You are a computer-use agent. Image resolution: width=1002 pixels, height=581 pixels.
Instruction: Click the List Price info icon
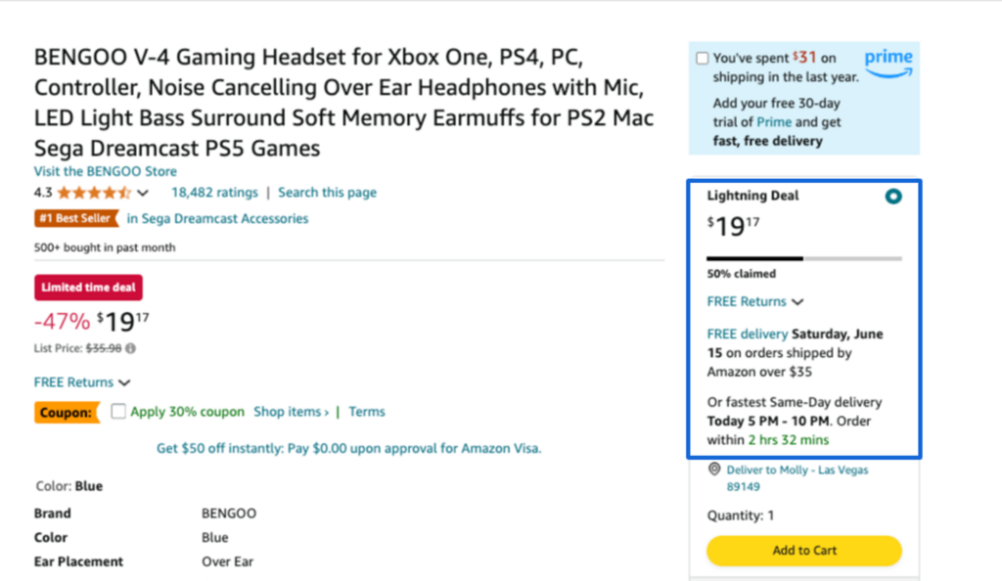coord(130,348)
